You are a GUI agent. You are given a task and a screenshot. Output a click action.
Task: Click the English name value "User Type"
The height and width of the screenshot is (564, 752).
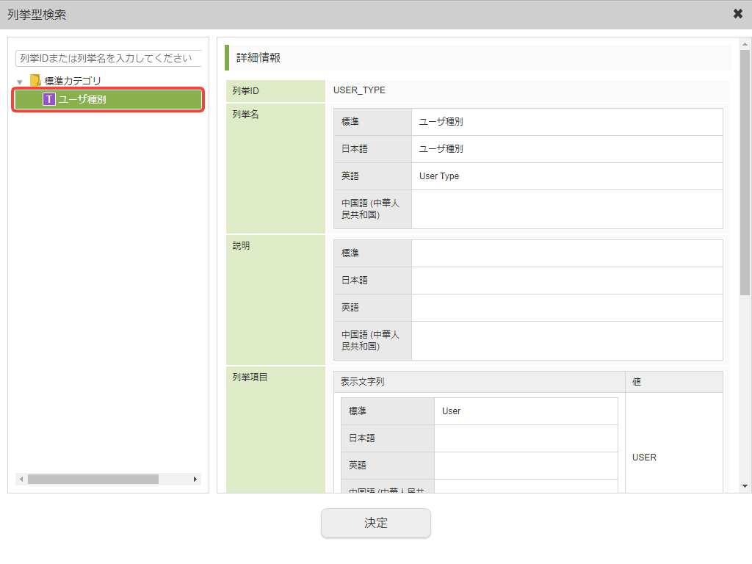(x=439, y=176)
